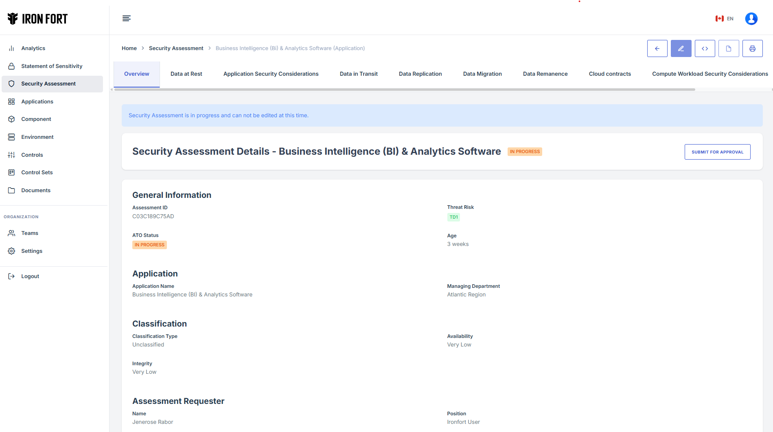Switch to the Data at Rest tab
This screenshot has width=773, height=432.
tap(186, 74)
